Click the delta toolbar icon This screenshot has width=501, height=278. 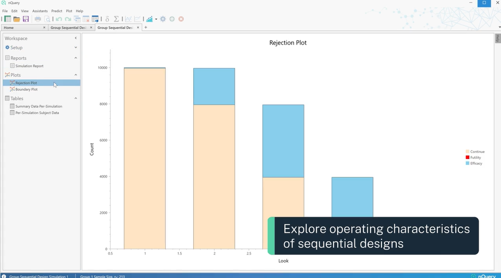click(x=107, y=19)
